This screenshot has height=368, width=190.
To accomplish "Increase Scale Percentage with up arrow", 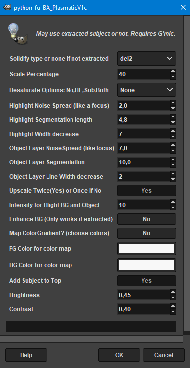I will coord(173,72).
